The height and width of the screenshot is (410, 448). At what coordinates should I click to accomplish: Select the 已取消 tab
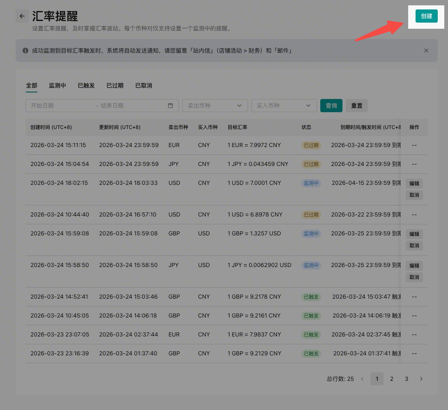[144, 85]
